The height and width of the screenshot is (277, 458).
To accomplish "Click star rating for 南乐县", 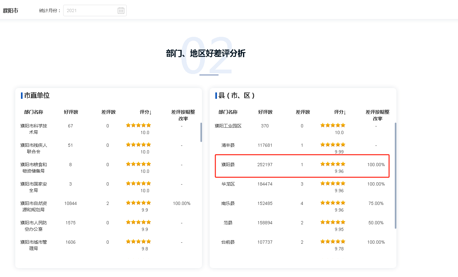I will point(333,203).
